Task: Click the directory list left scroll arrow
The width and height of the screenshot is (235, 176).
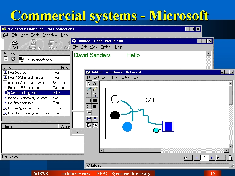Action: pyautogui.click(x=4, y=119)
